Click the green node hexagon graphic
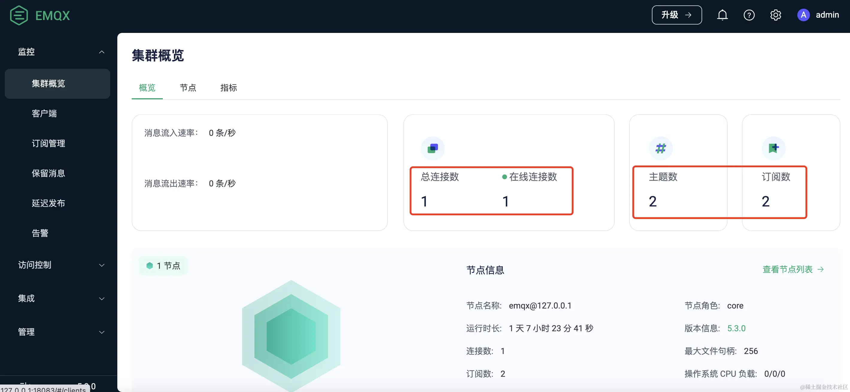Viewport: 850px width, 392px height. [291, 336]
